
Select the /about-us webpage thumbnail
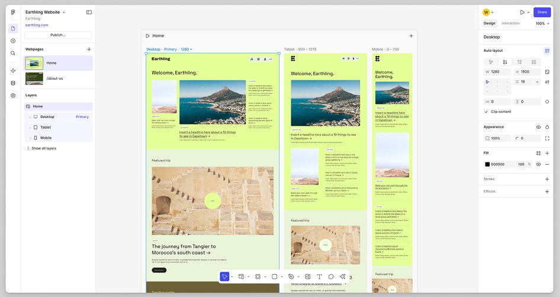pyautogui.click(x=34, y=79)
